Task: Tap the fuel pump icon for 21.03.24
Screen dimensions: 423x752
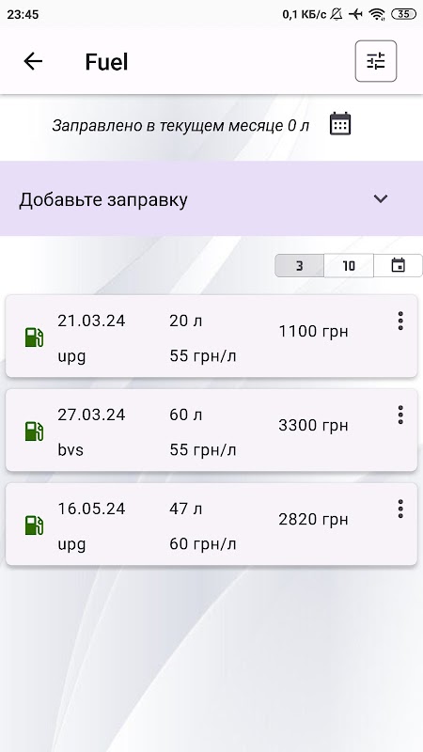Action: click(34, 337)
